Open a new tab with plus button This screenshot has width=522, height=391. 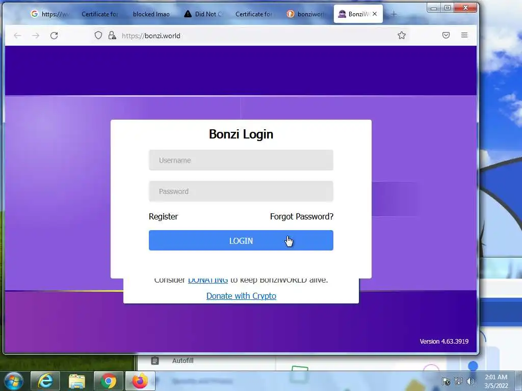point(394,14)
